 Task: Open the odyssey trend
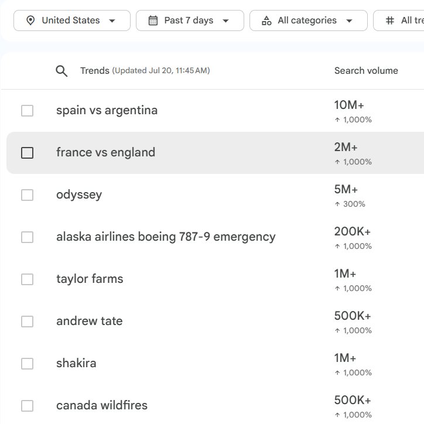point(79,195)
